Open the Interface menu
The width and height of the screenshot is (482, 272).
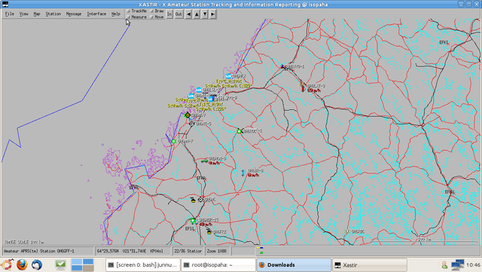tap(96, 14)
